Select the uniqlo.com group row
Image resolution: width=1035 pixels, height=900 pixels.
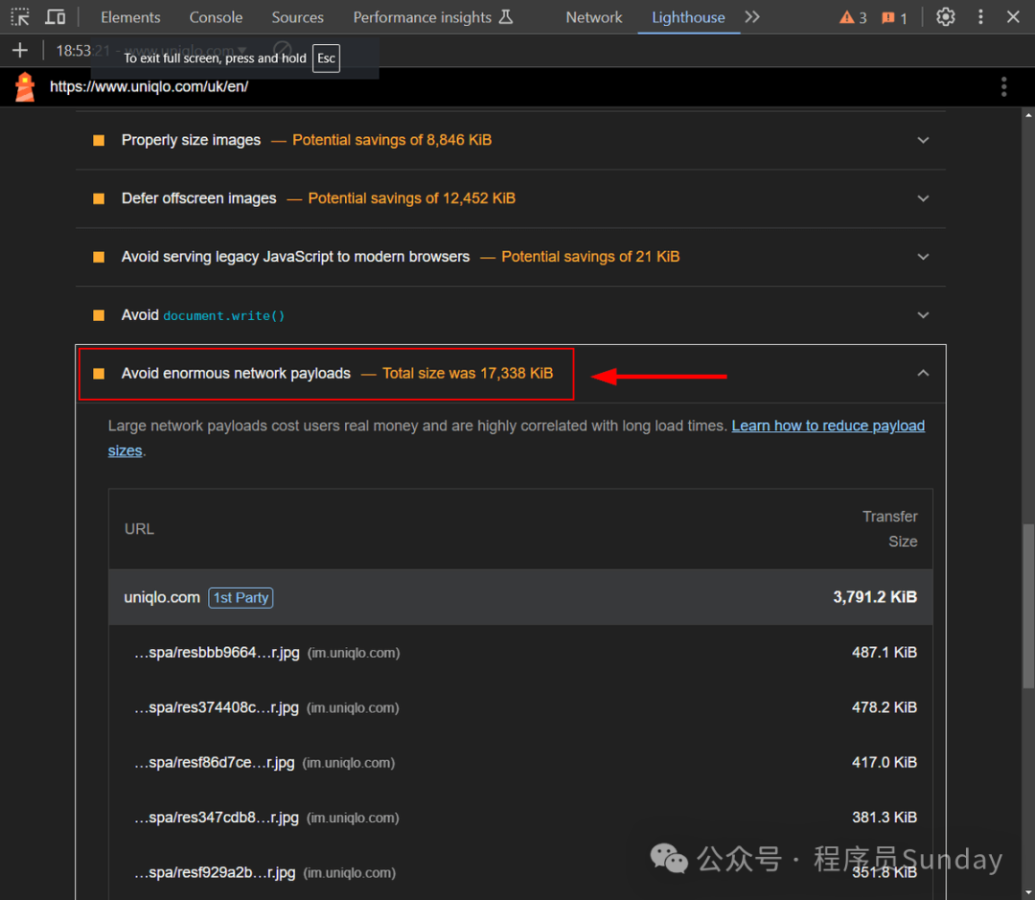[520, 597]
